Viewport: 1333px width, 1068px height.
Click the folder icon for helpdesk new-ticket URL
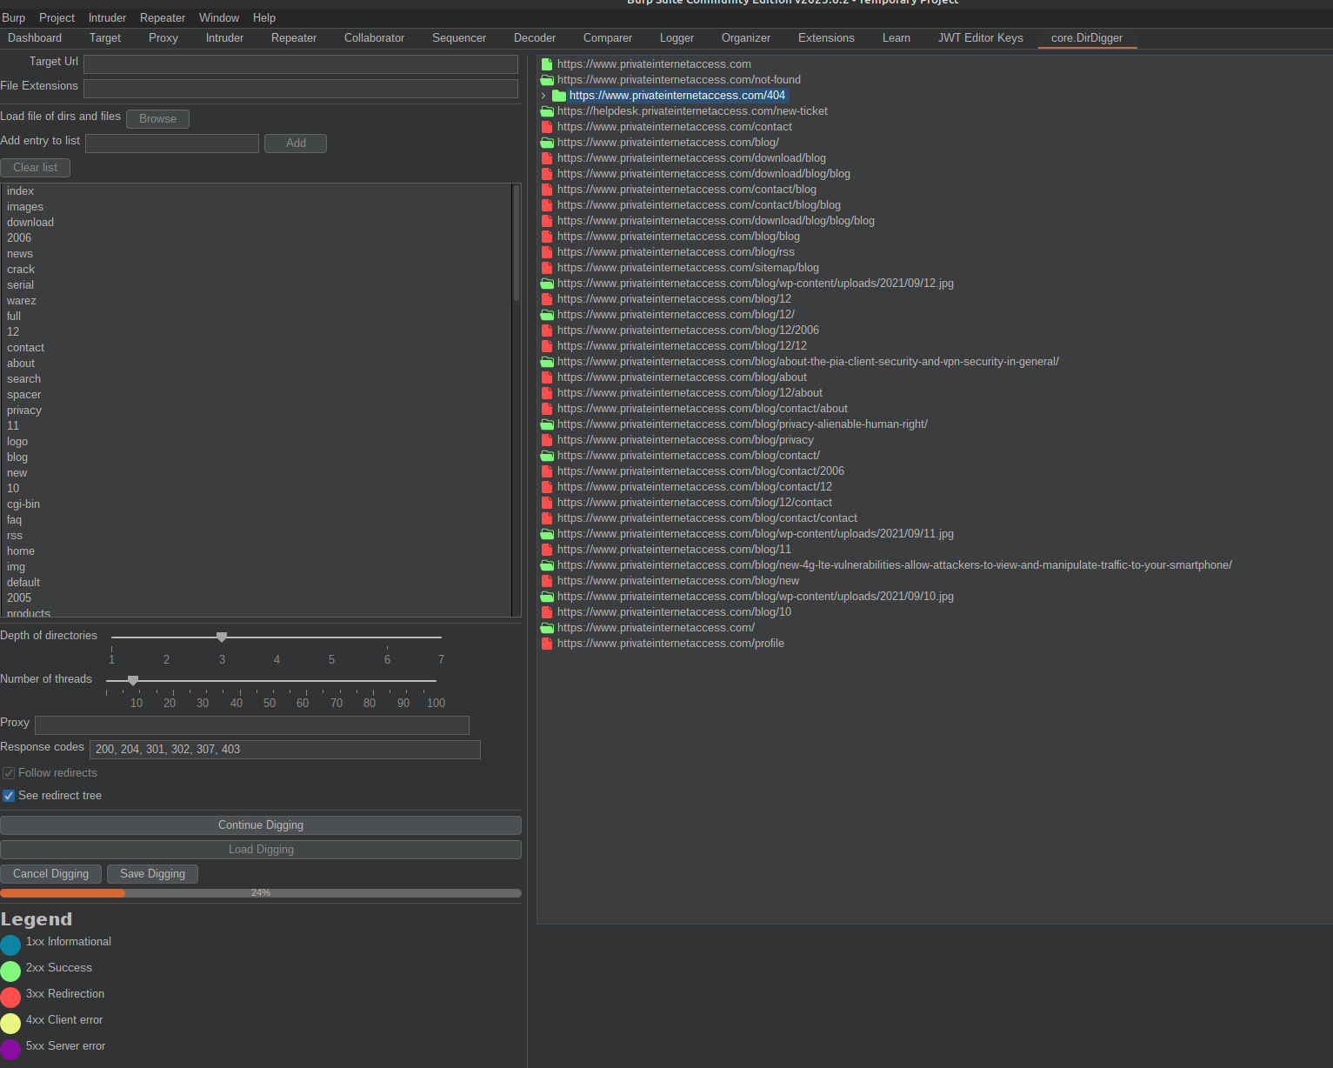[x=547, y=111]
